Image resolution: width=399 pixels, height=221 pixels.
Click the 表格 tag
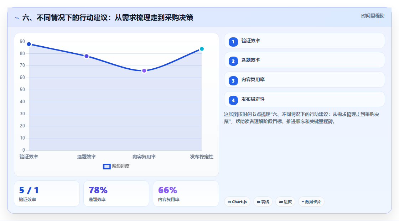[263, 202]
